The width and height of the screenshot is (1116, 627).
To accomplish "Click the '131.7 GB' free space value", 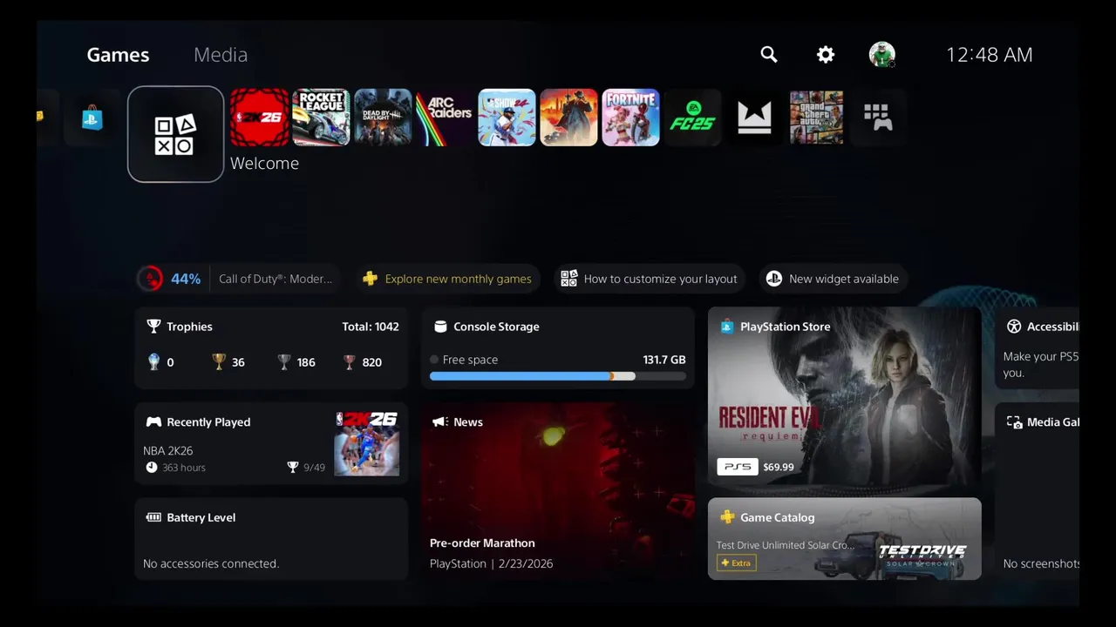I will coord(664,360).
